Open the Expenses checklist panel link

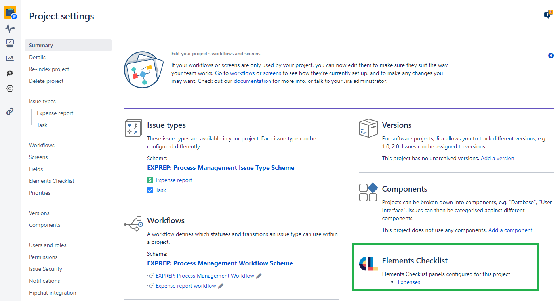pos(409,282)
